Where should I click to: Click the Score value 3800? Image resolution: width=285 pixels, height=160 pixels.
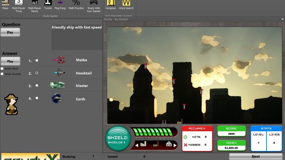coord(231,134)
